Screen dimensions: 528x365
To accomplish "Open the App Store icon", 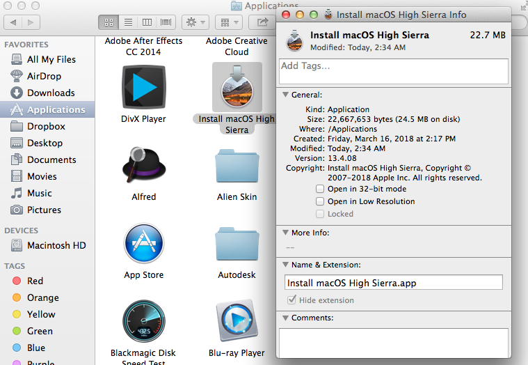I will [143, 244].
